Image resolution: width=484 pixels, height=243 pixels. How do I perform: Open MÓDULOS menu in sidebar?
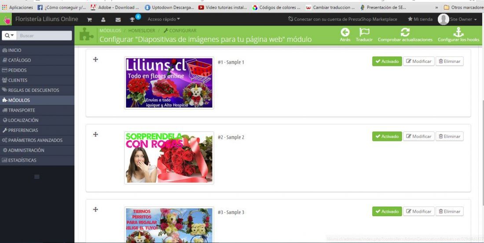[x=37, y=100]
